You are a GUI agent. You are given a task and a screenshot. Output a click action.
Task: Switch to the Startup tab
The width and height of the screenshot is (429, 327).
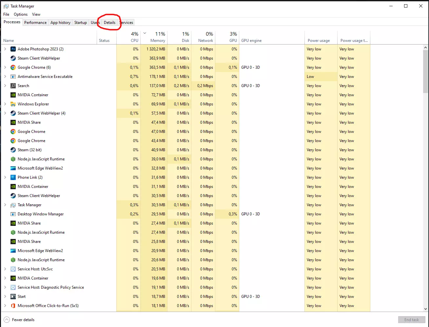pos(81,23)
